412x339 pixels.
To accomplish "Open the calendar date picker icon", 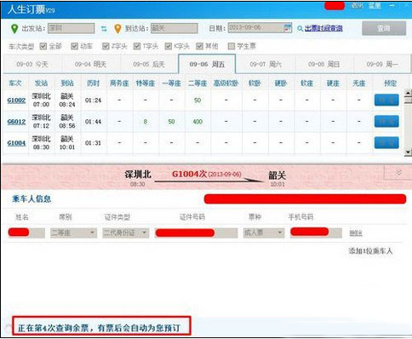I will (287, 28).
